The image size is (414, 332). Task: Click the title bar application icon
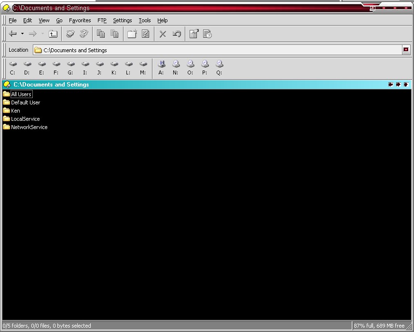6,8
